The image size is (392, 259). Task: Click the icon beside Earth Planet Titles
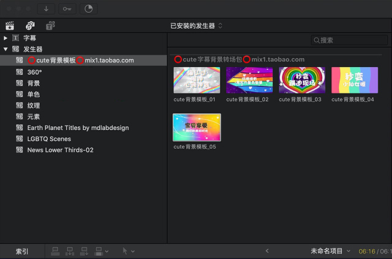20,127
